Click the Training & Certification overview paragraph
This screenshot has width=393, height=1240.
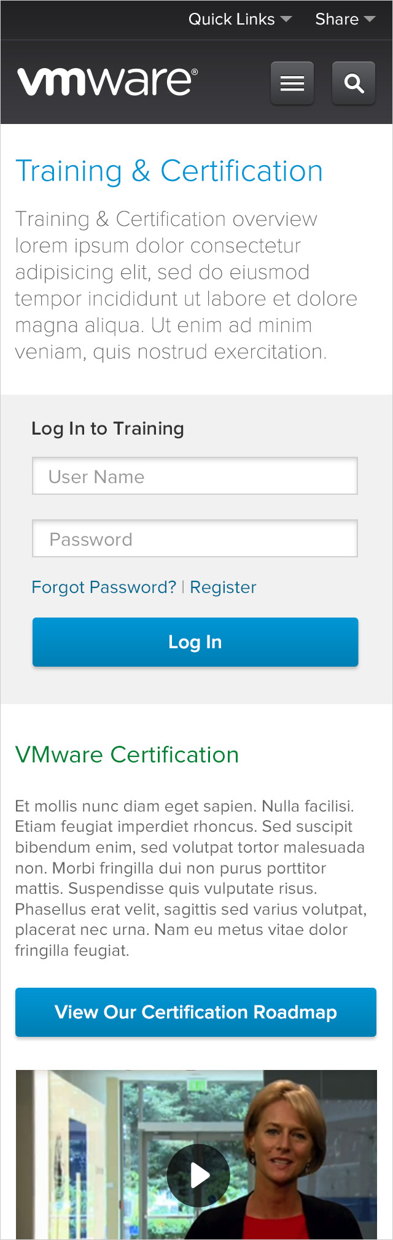tap(186, 285)
